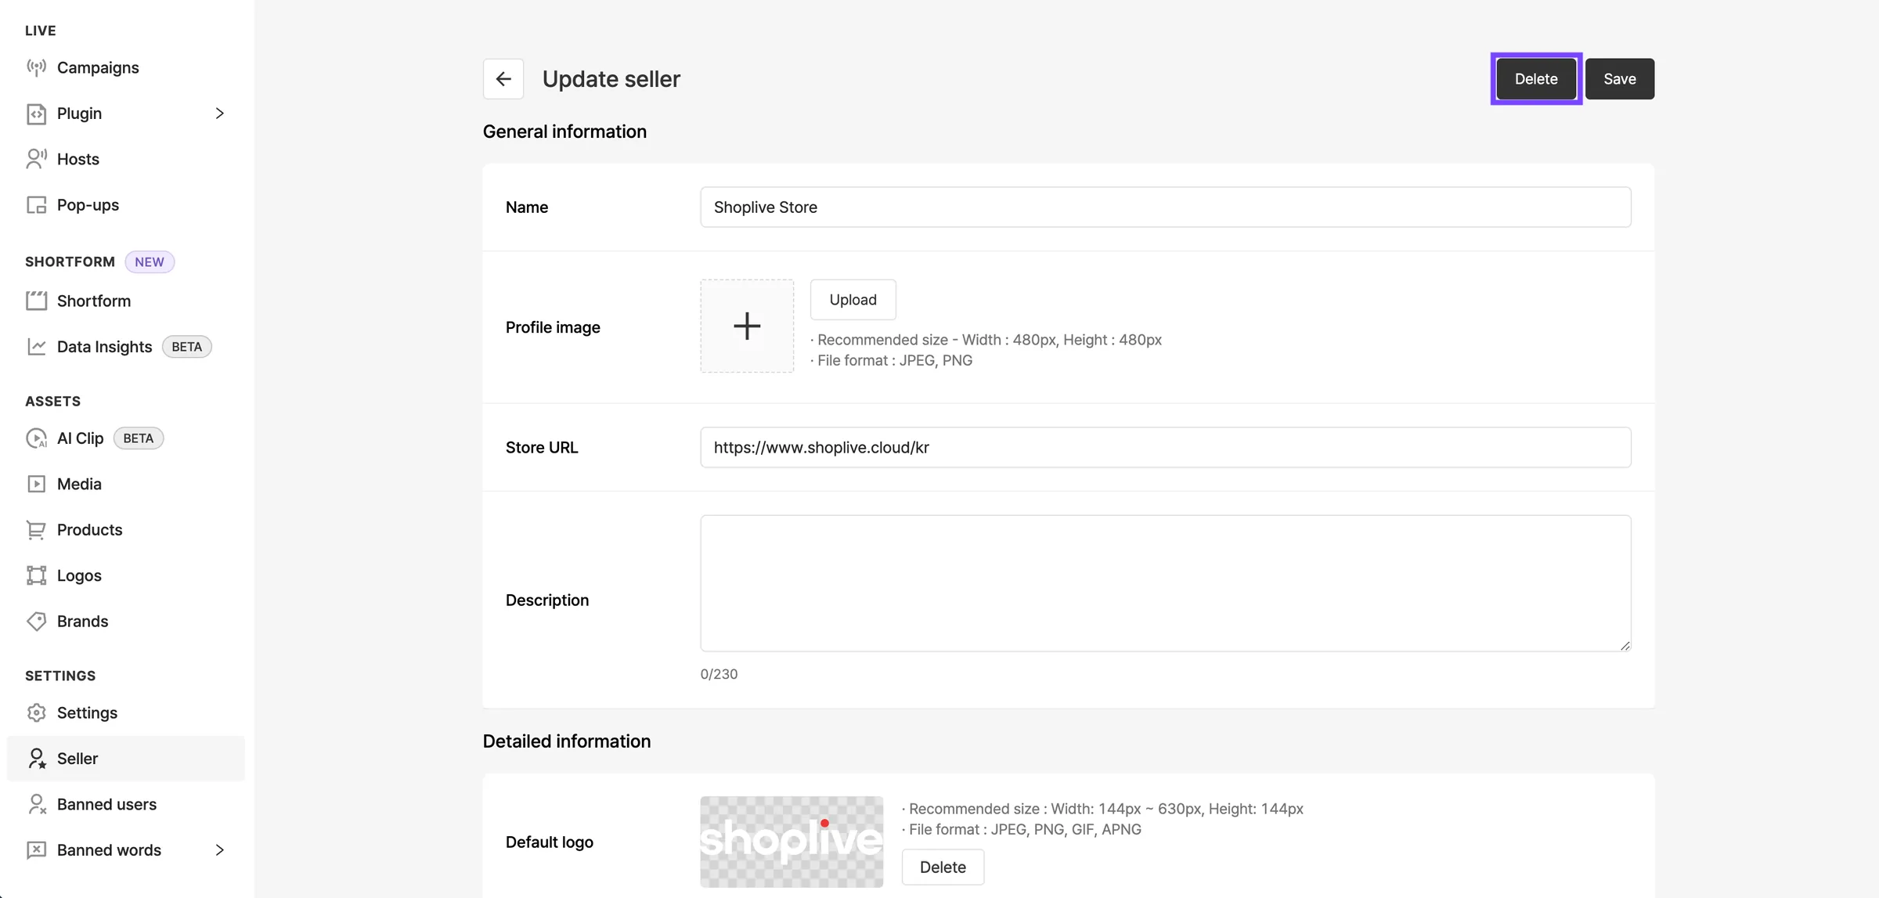Click the Settings gear icon

coord(36,713)
